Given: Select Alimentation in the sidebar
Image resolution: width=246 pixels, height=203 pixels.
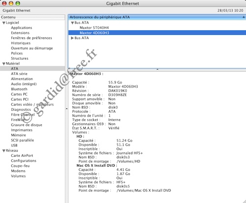Looking at the screenshot, I should click(x=22, y=79).
